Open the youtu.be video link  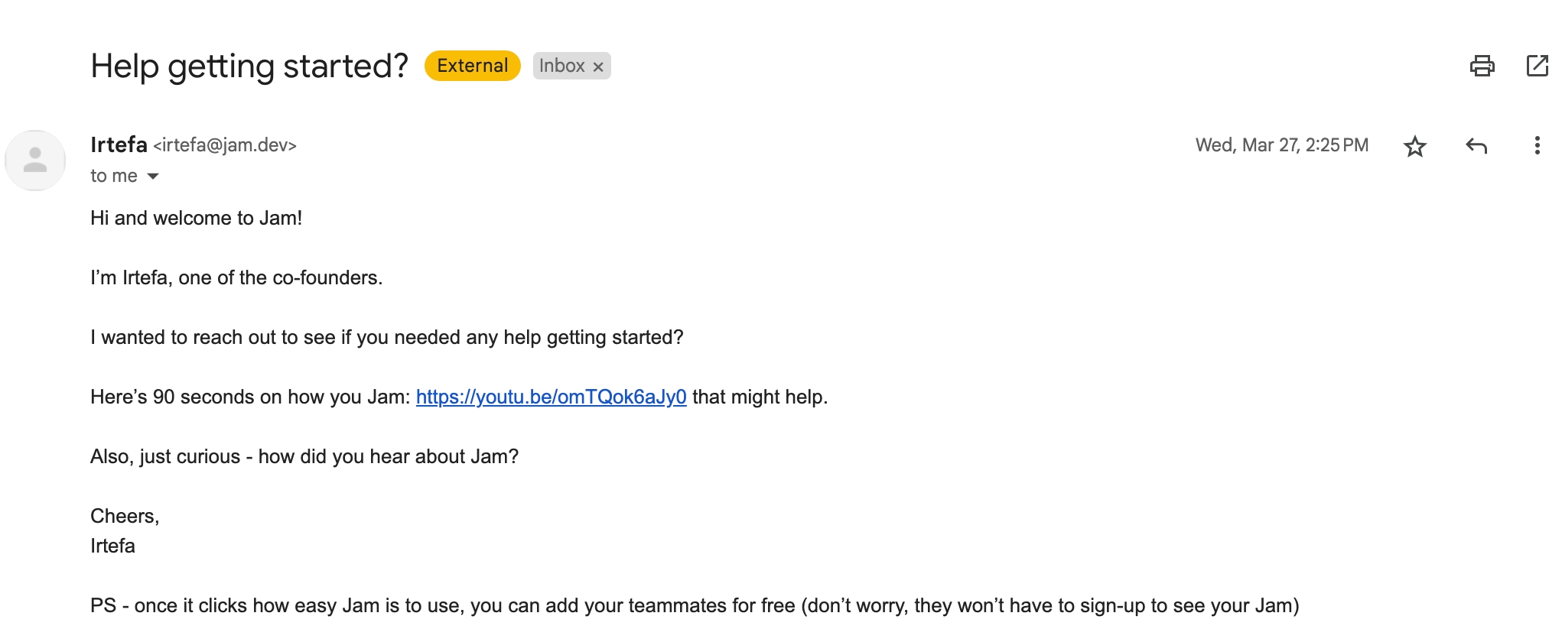(x=551, y=397)
